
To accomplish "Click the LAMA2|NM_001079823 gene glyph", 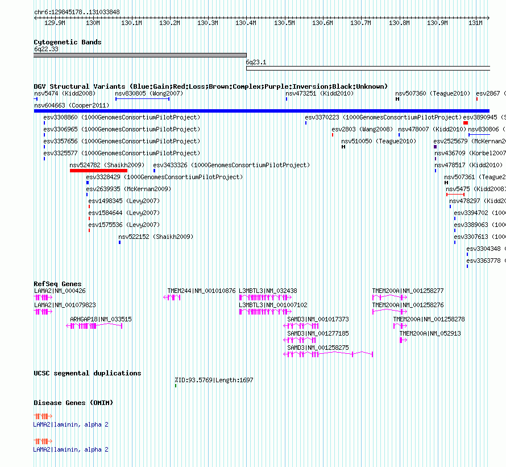I will coord(43,312).
